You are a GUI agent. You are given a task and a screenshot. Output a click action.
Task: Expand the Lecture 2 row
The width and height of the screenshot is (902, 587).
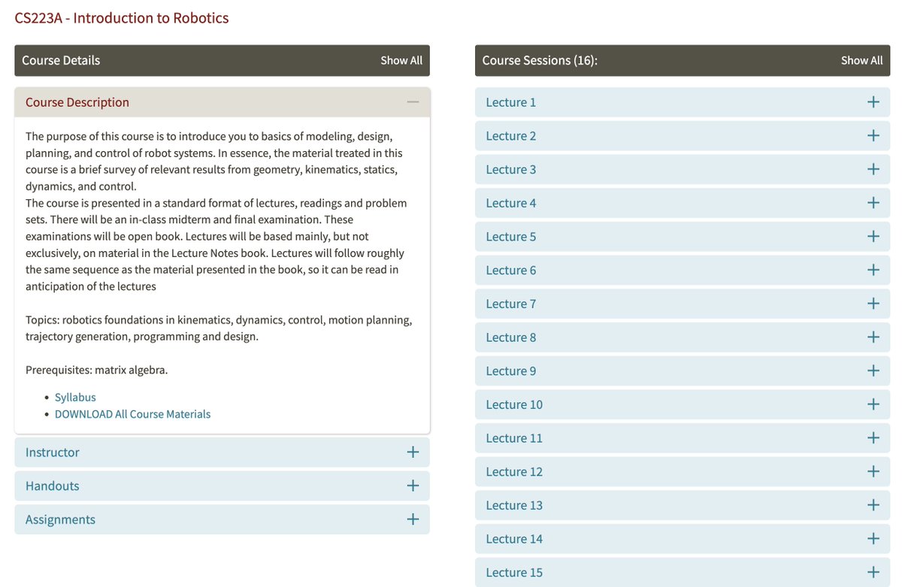[683, 136]
